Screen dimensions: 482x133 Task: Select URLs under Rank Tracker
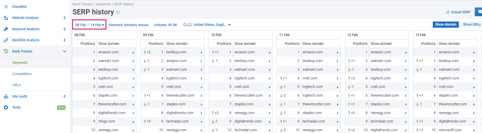tap(17, 85)
